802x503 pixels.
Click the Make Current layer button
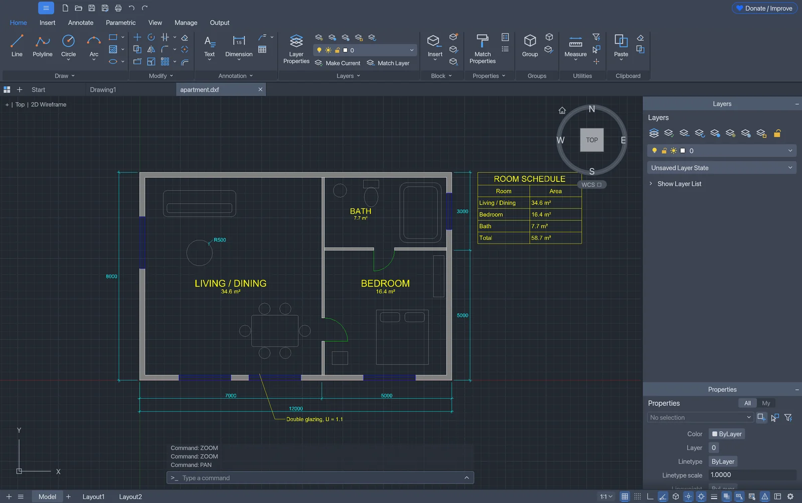click(337, 63)
